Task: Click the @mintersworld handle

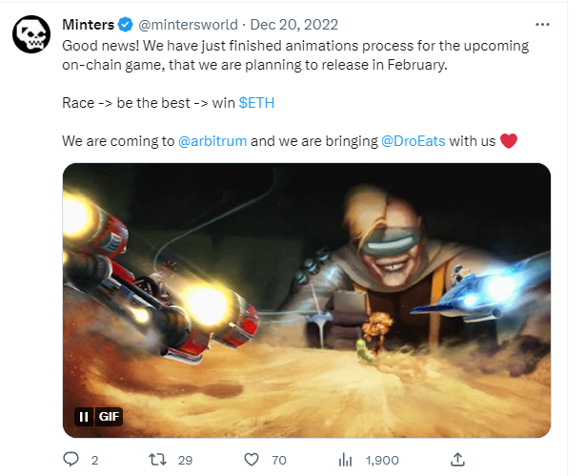Action: tap(188, 25)
